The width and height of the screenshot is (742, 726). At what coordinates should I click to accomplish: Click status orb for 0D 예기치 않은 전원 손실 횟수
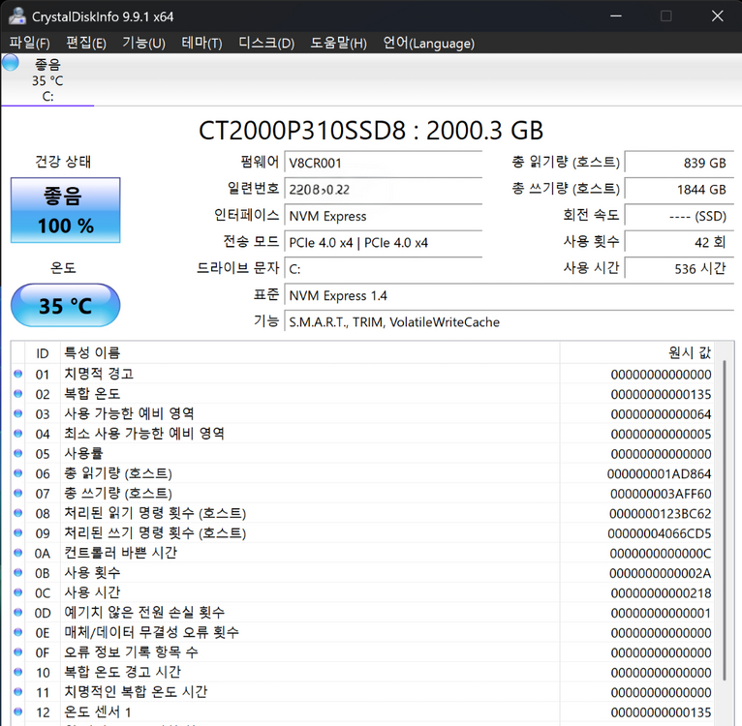(18, 612)
